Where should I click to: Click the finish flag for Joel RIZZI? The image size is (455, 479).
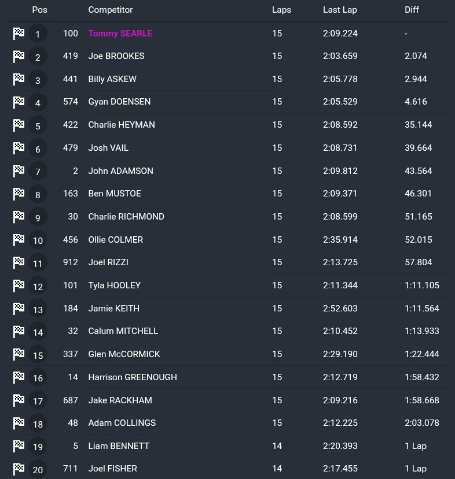tap(19, 262)
